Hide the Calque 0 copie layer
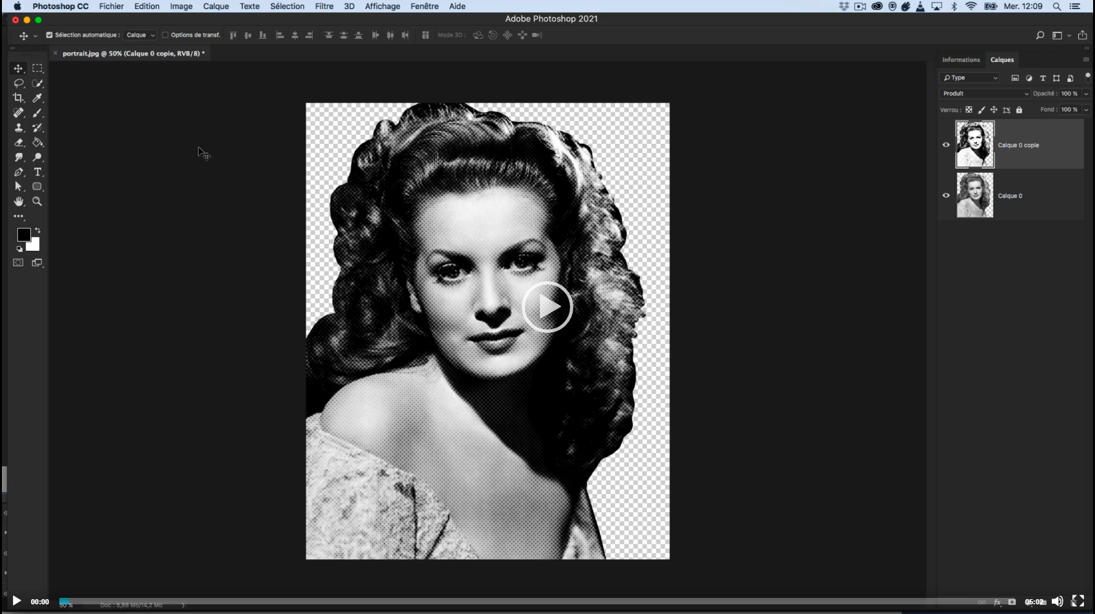 point(946,144)
